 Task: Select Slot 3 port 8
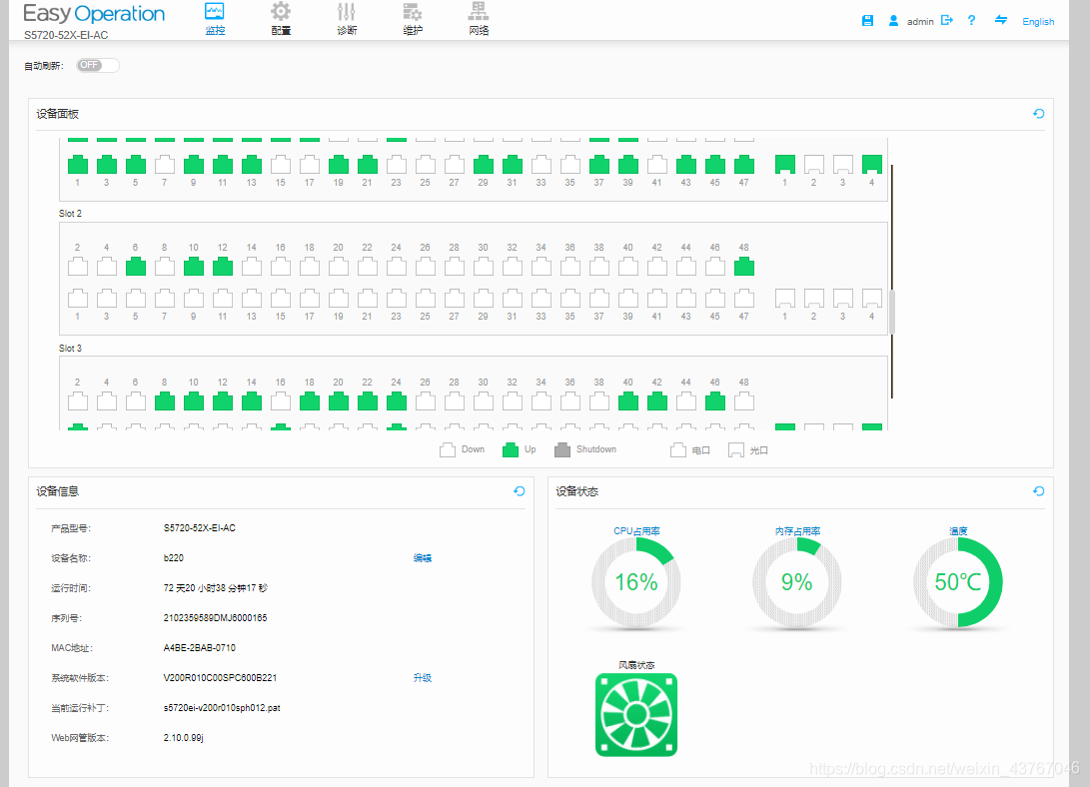click(165, 400)
